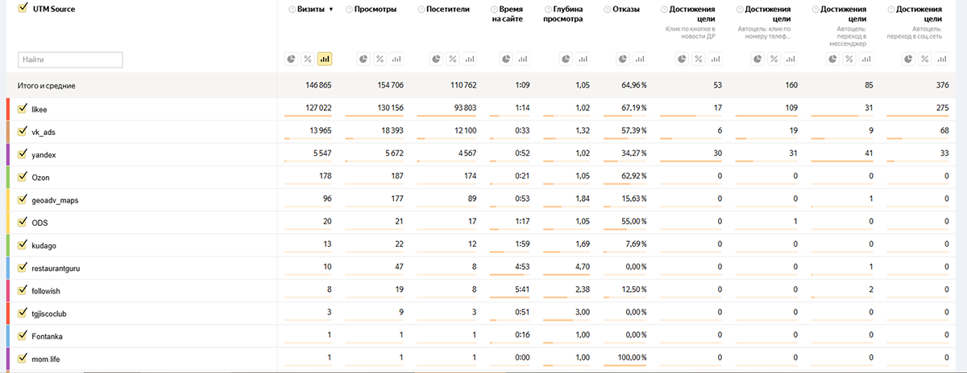Uncheck the yandex row checkbox

[23, 154]
